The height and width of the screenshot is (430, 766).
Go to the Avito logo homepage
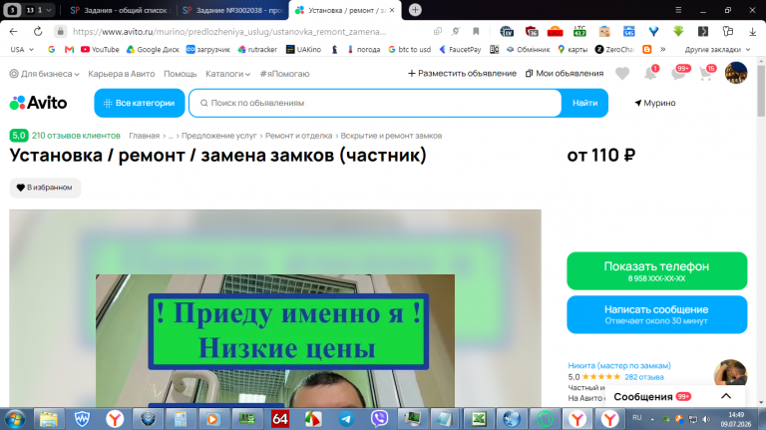[38, 103]
